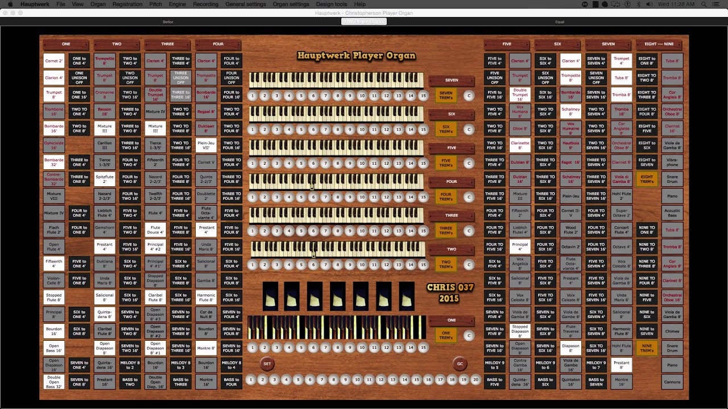Viewport: 728px width, 409px height.
Task: Toggle the Cannons stop
Action: point(672,382)
